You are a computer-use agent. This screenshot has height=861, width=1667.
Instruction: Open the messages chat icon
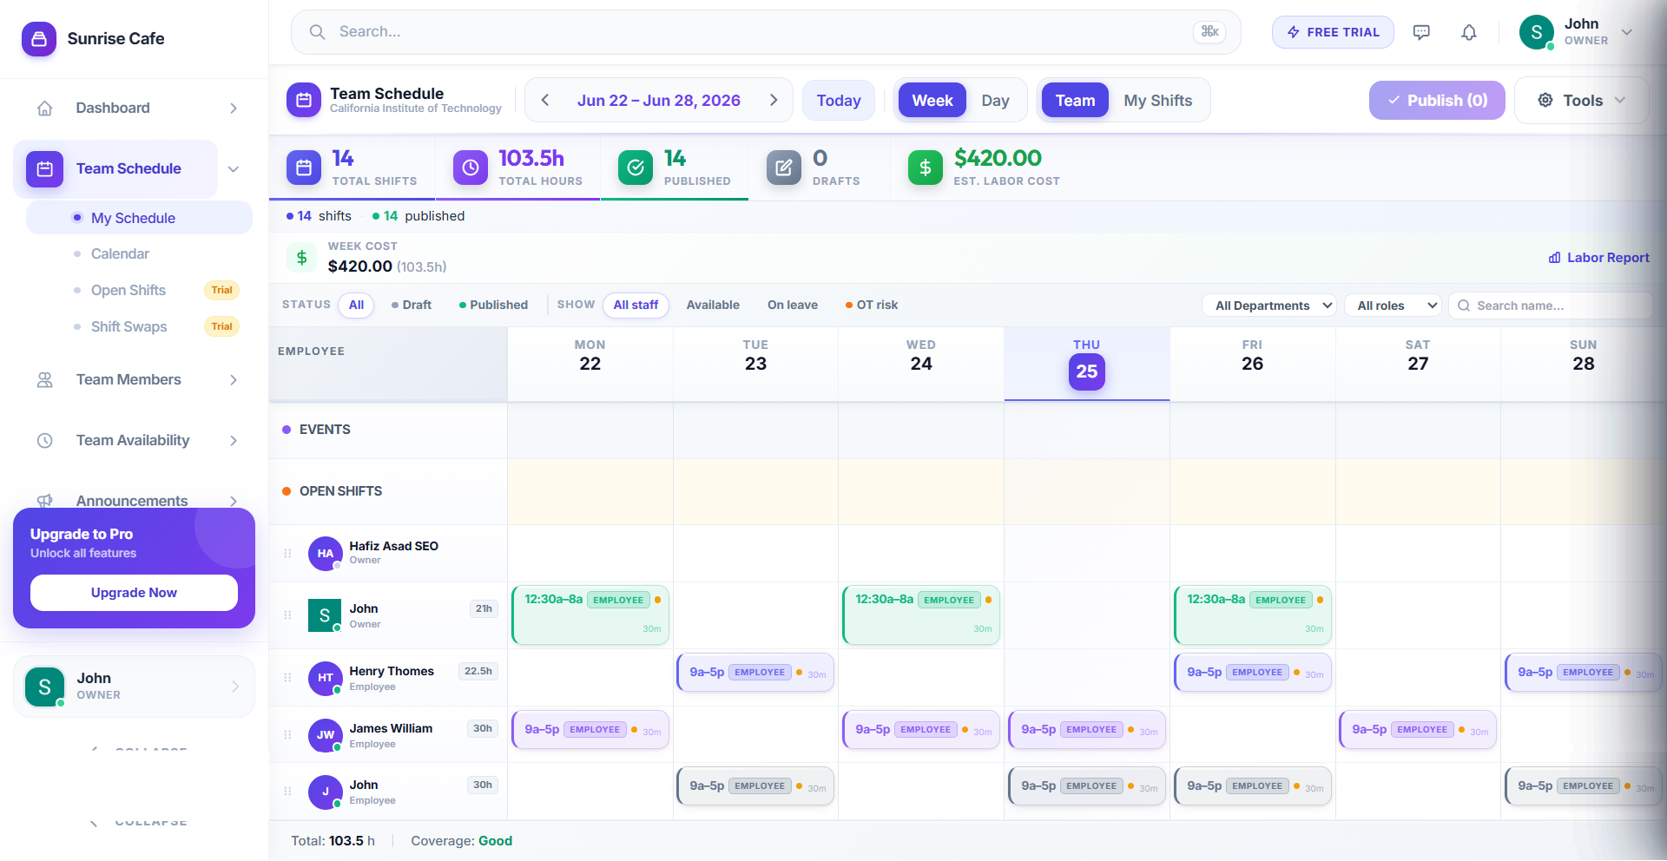[1421, 32]
